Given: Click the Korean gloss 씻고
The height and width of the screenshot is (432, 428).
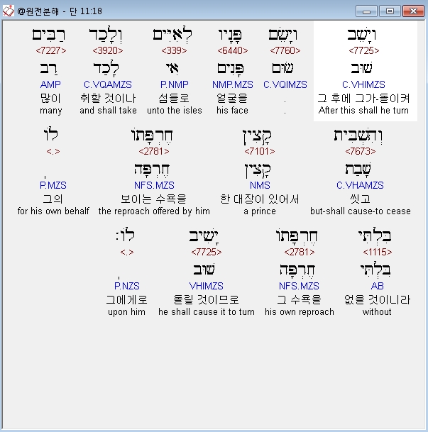Looking at the screenshot, I should coord(360,199).
